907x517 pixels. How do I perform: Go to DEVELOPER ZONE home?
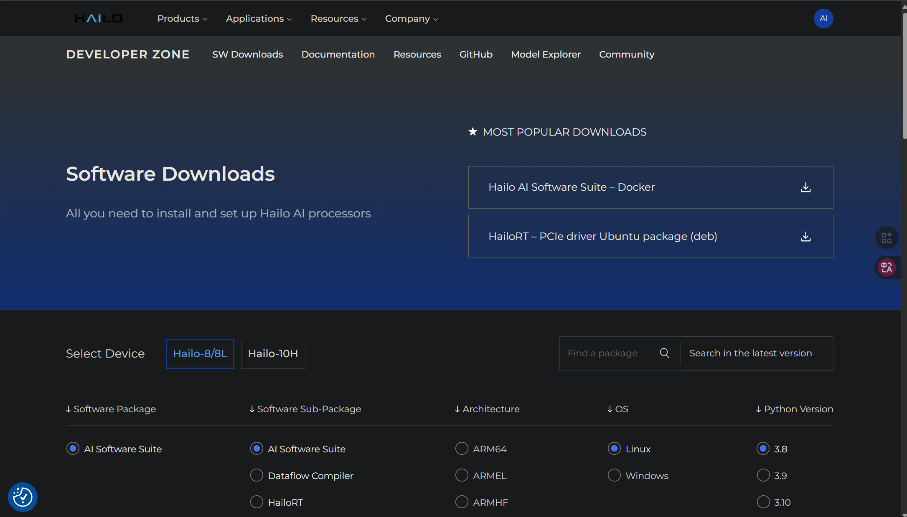coord(128,55)
